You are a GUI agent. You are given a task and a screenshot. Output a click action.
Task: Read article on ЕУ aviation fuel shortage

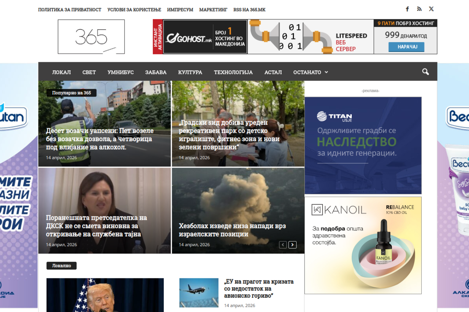click(x=259, y=289)
